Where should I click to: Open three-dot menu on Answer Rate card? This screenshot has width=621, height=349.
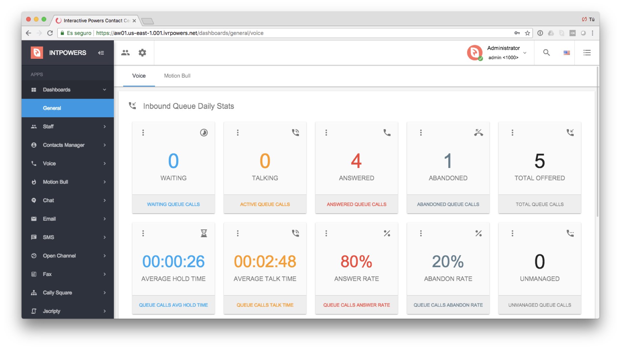[x=326, y=233]
